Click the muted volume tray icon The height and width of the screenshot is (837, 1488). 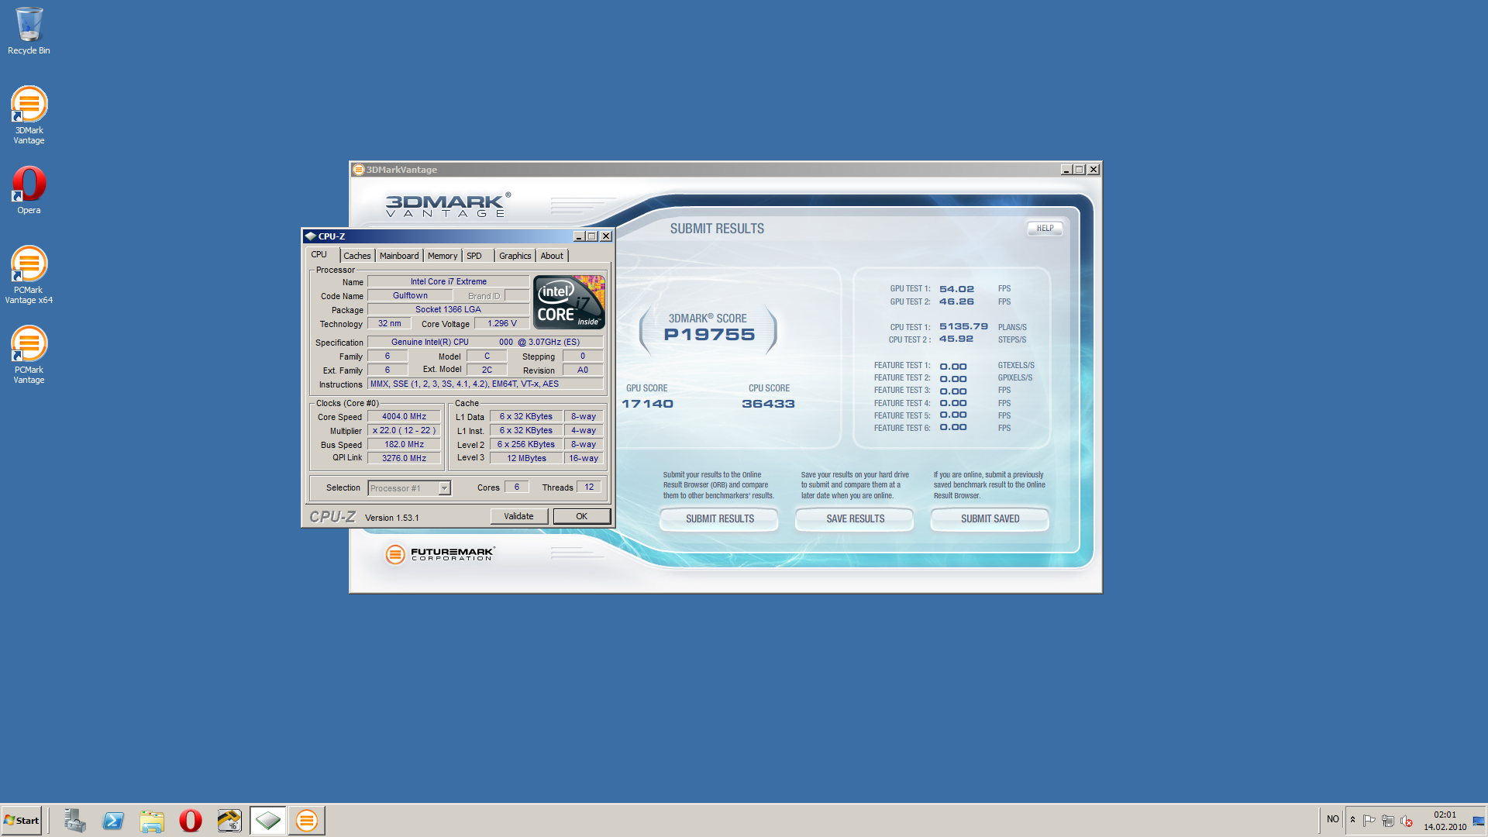(x=1407, y=821)
